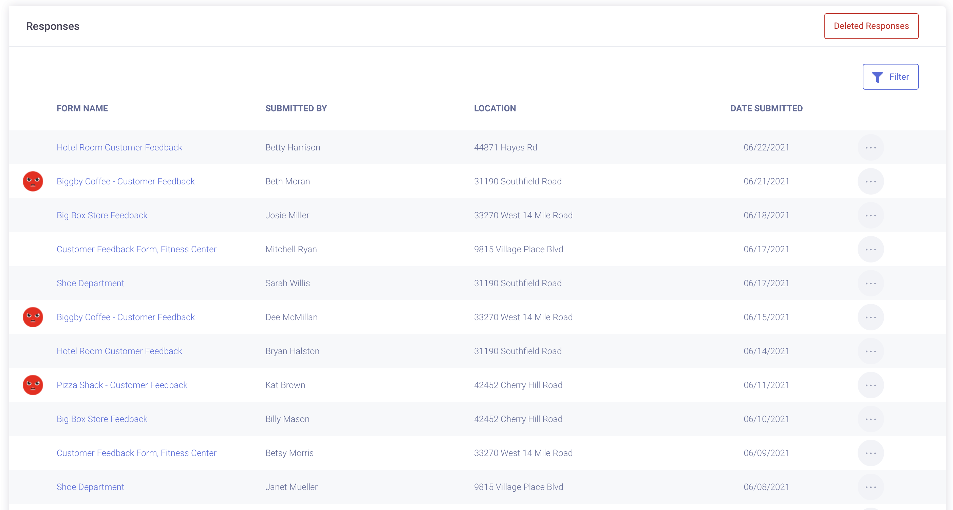Viewport: 953px width, 510px height.
Task: Open options menu for Kat Brown row
Action: coord(871,385)
